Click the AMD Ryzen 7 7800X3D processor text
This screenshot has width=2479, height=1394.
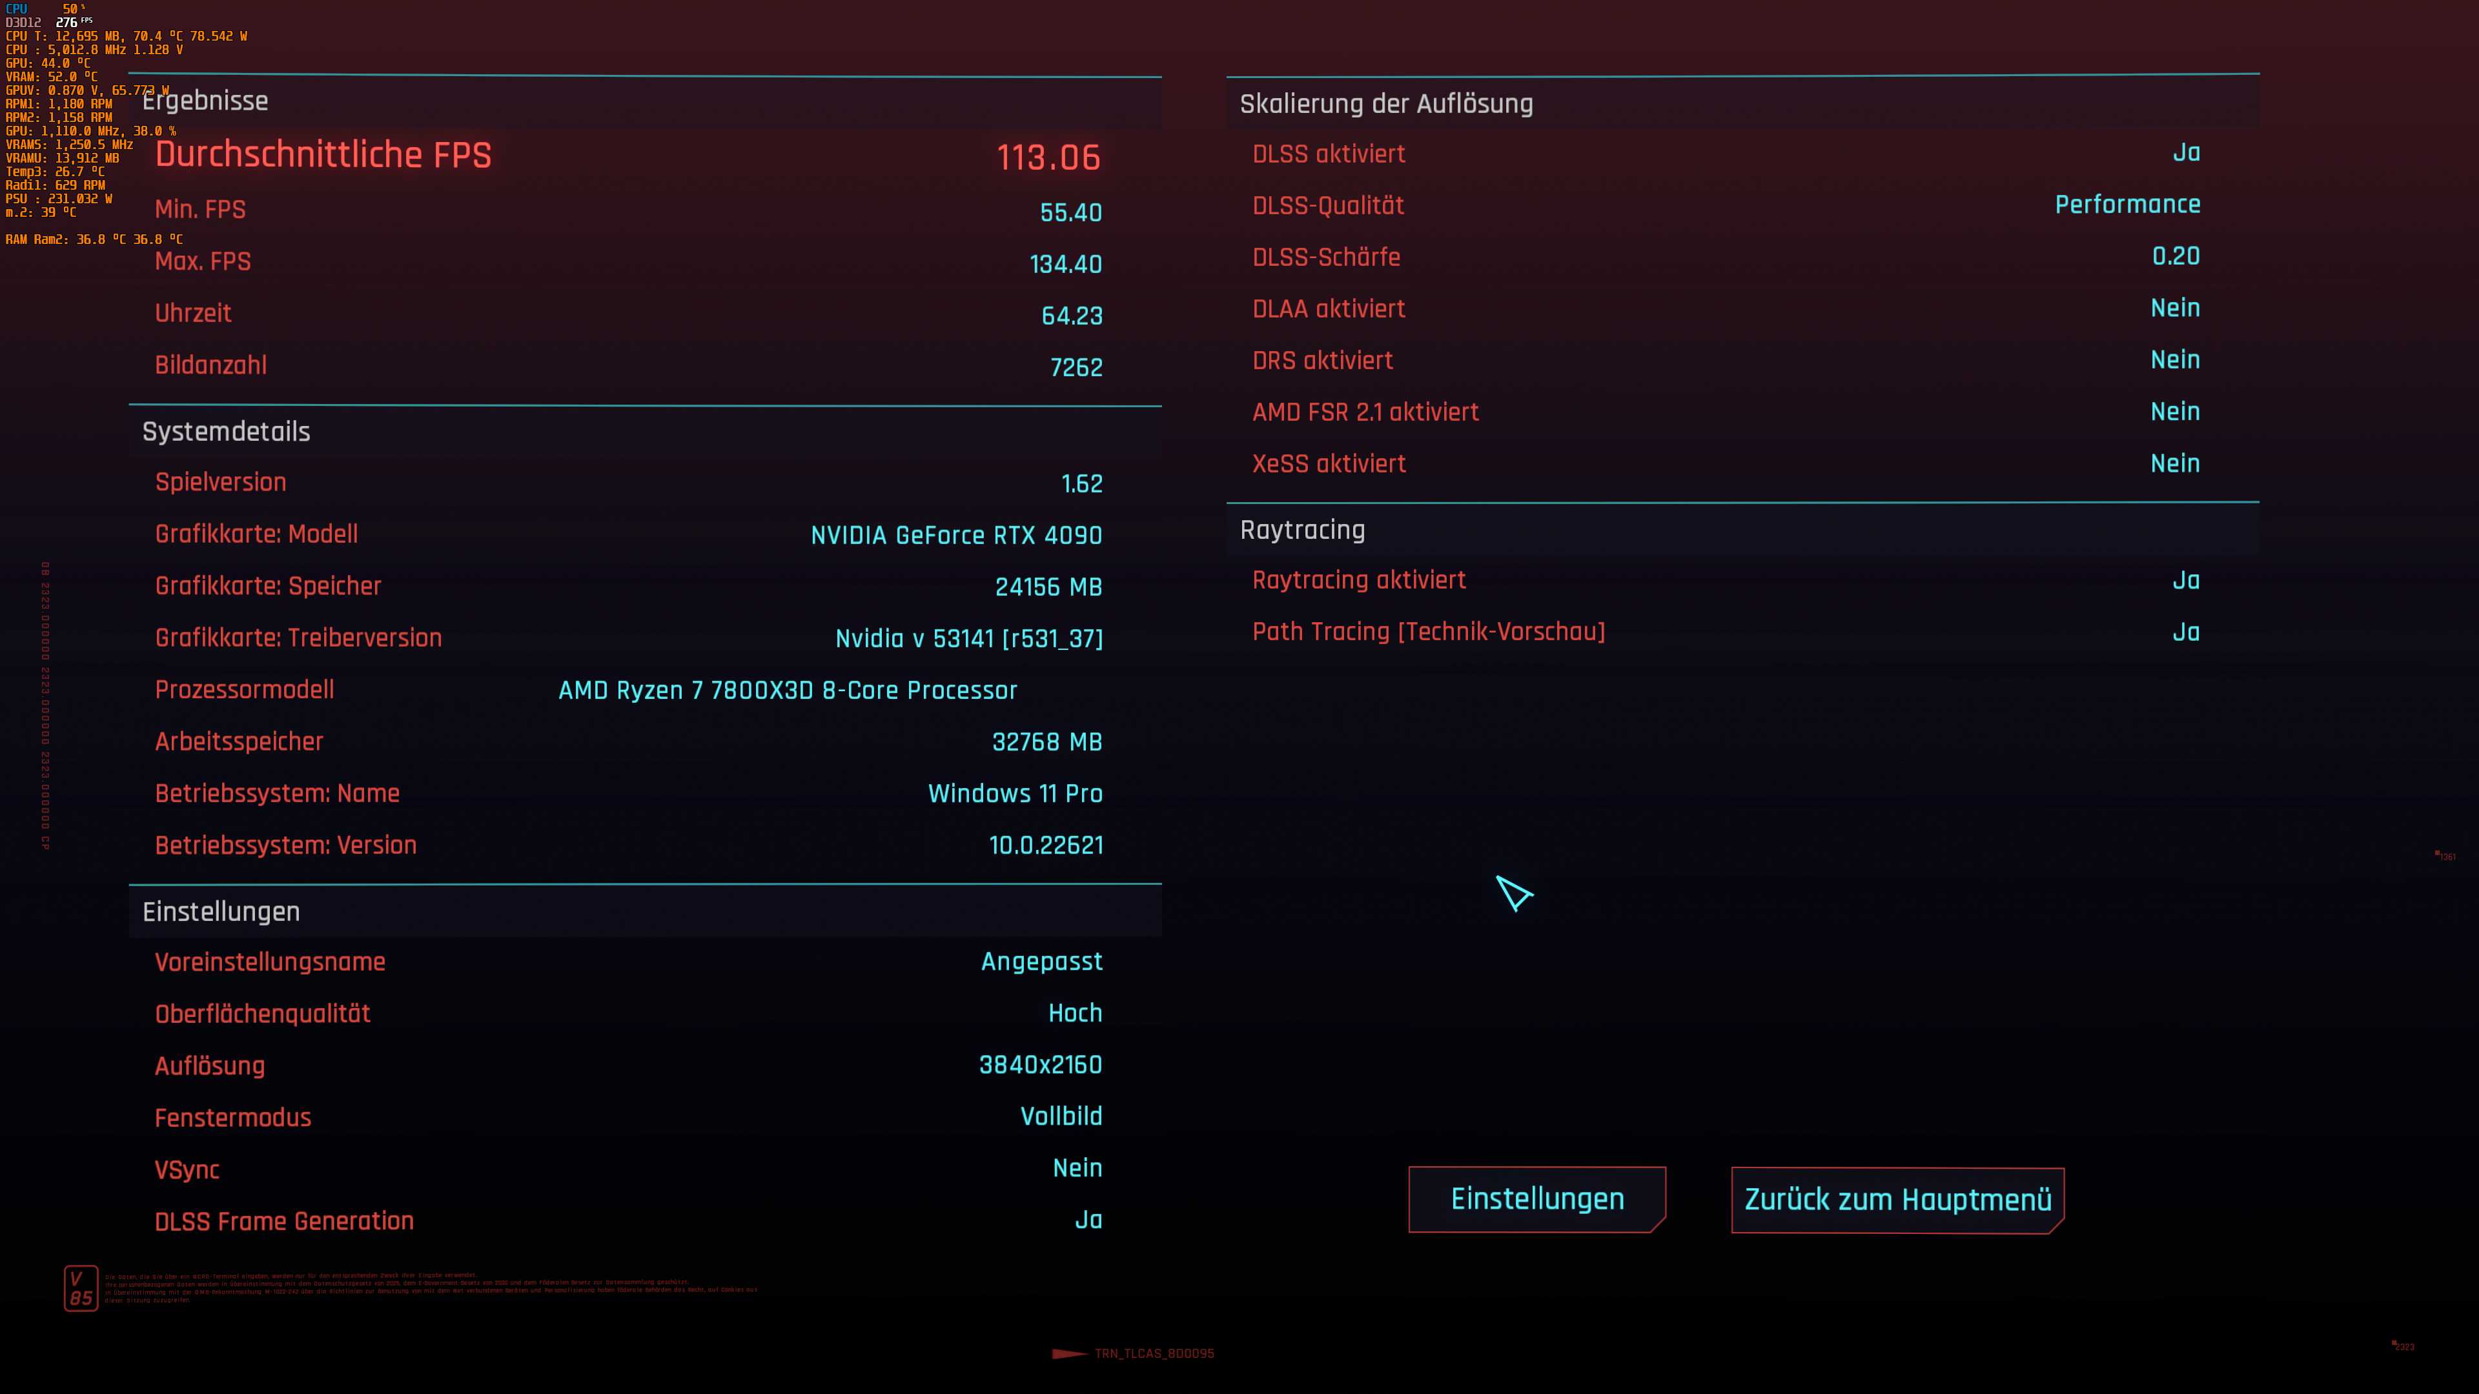[x=787, y=691]
